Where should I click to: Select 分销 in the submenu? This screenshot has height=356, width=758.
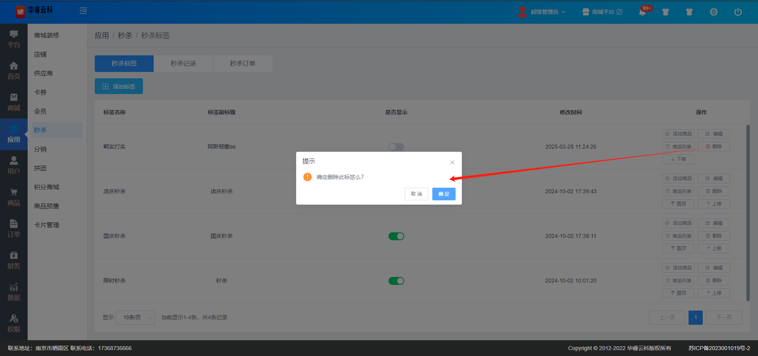(x=40, y=149)
